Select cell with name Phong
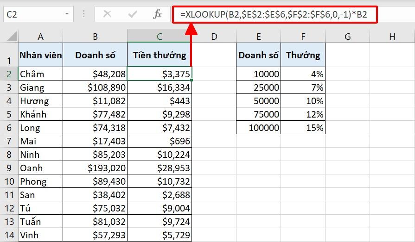The height and width of the screenshot is (242, 415). tap(40, 181)
